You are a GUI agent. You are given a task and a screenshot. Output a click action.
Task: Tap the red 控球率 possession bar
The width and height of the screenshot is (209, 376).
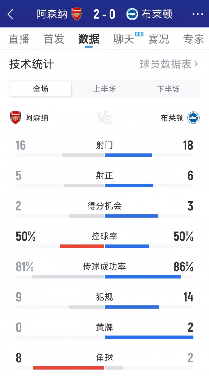[82, 246]
